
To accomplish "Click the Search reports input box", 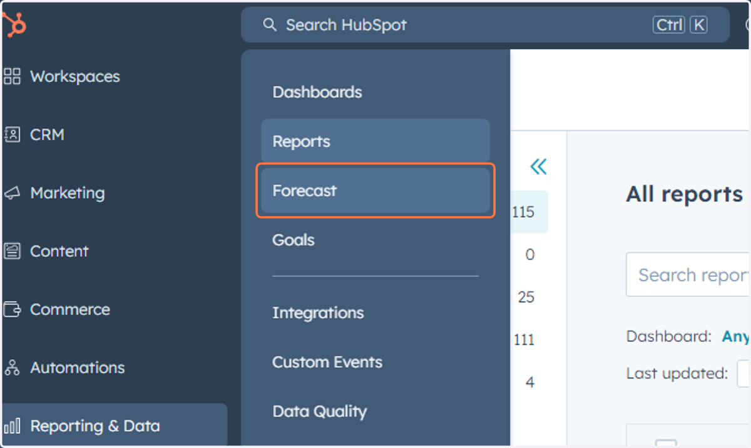I will [x=688, y=275].
